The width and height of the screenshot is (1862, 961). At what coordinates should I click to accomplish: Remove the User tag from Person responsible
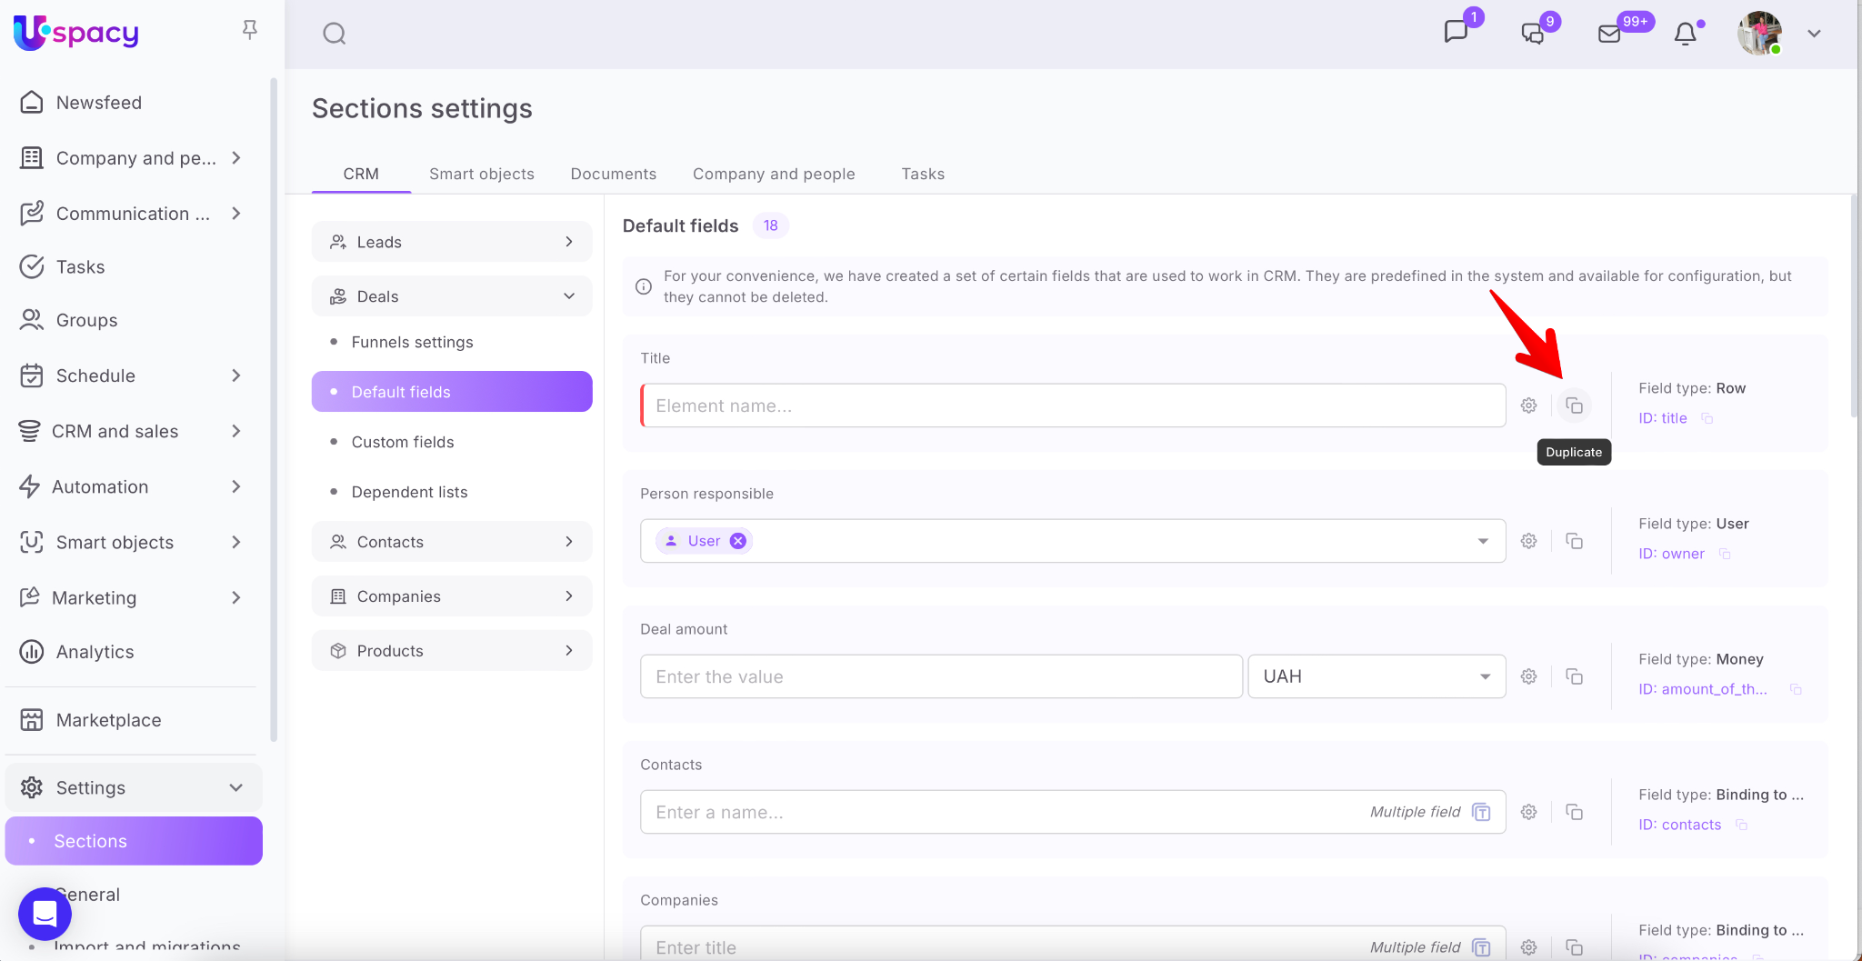(x=738, y=541)
